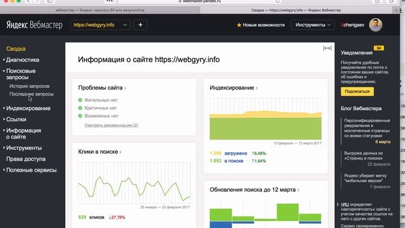Open blog post Выгрузка данных

pos(363,156)
